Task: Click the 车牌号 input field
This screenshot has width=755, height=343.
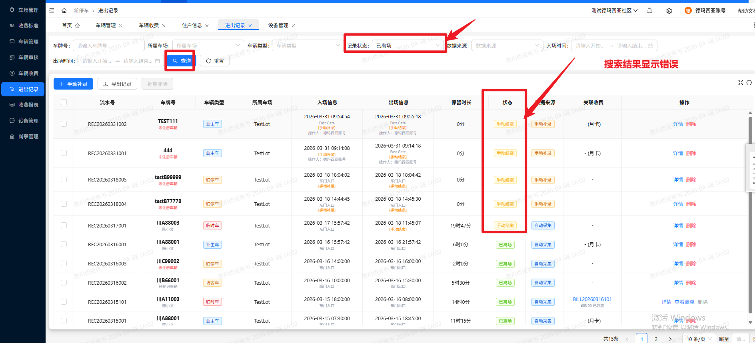Action: point(108,46)
